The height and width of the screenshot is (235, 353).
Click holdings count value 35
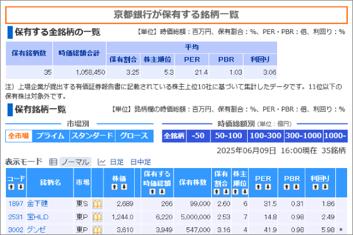(x=48, y=72)
